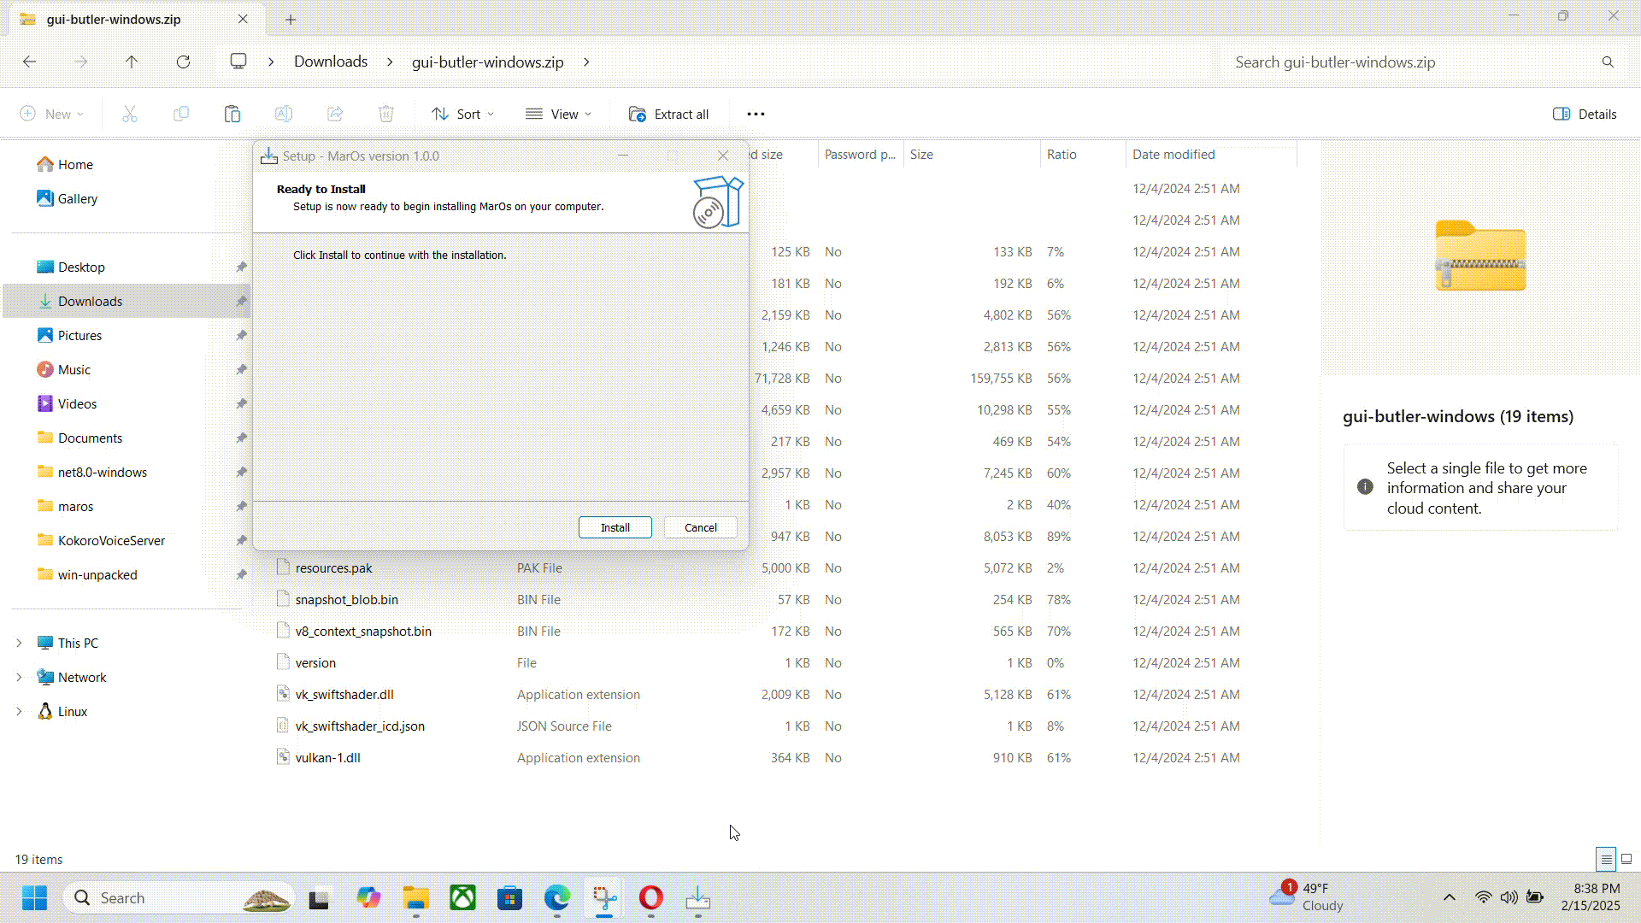Open the Sort dropdown menu

pyautogui.click(x=462, y=114)
